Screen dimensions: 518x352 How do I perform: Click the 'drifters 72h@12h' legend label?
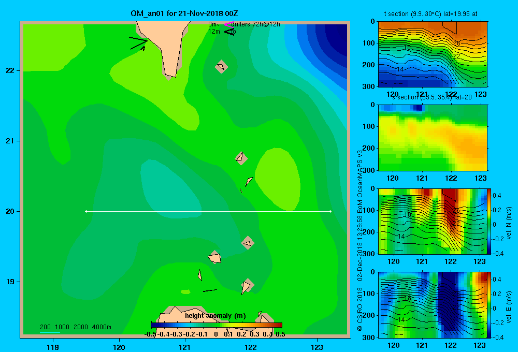tap(256, 24)
